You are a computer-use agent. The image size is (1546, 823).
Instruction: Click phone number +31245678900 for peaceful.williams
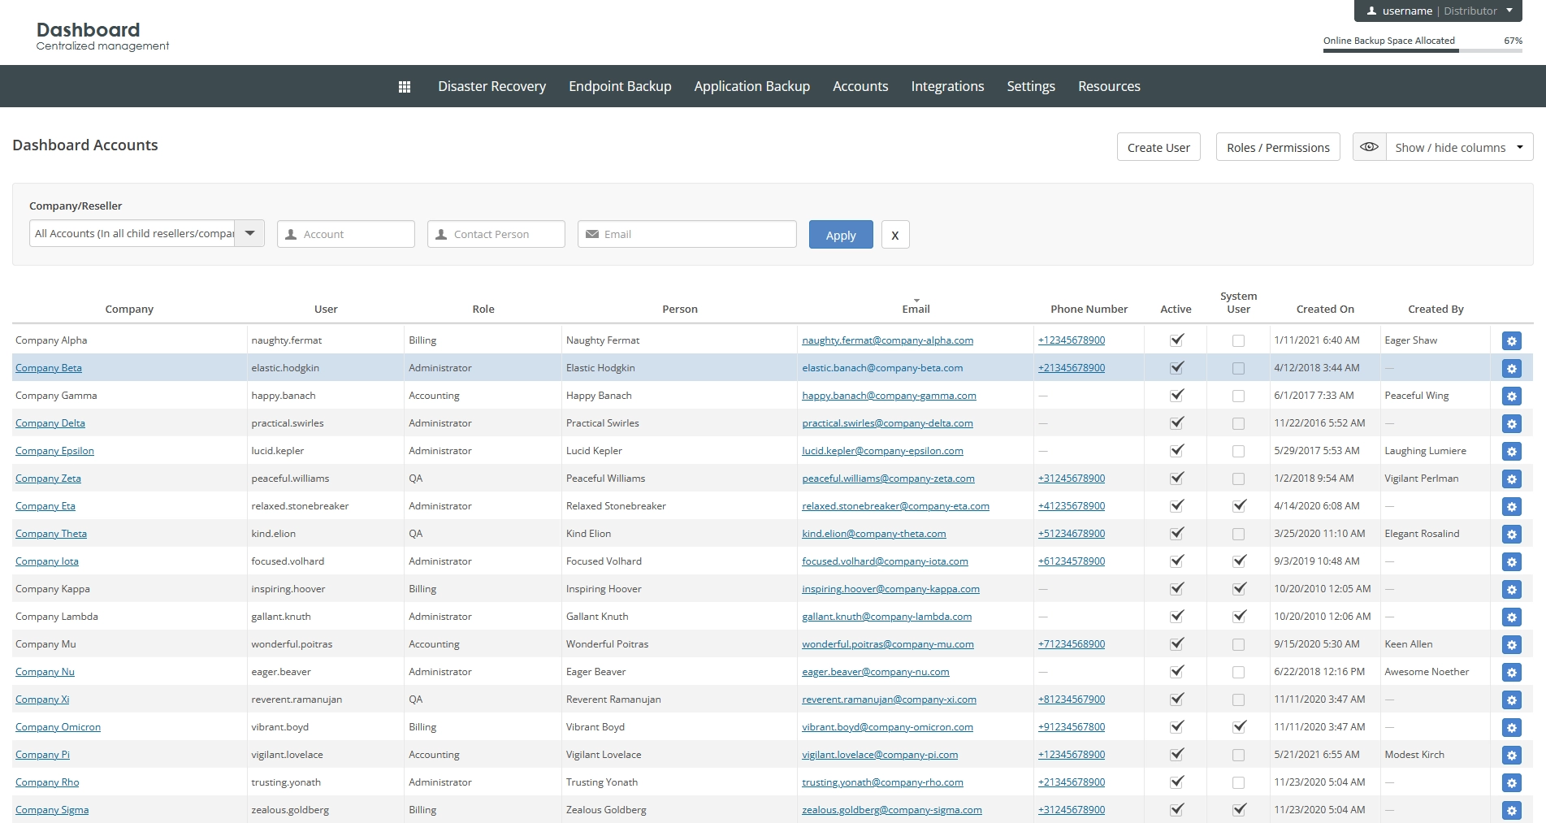click(1072, 479)
